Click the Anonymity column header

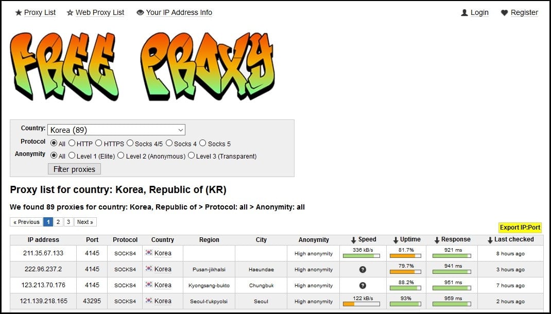[x=314, y=240]
